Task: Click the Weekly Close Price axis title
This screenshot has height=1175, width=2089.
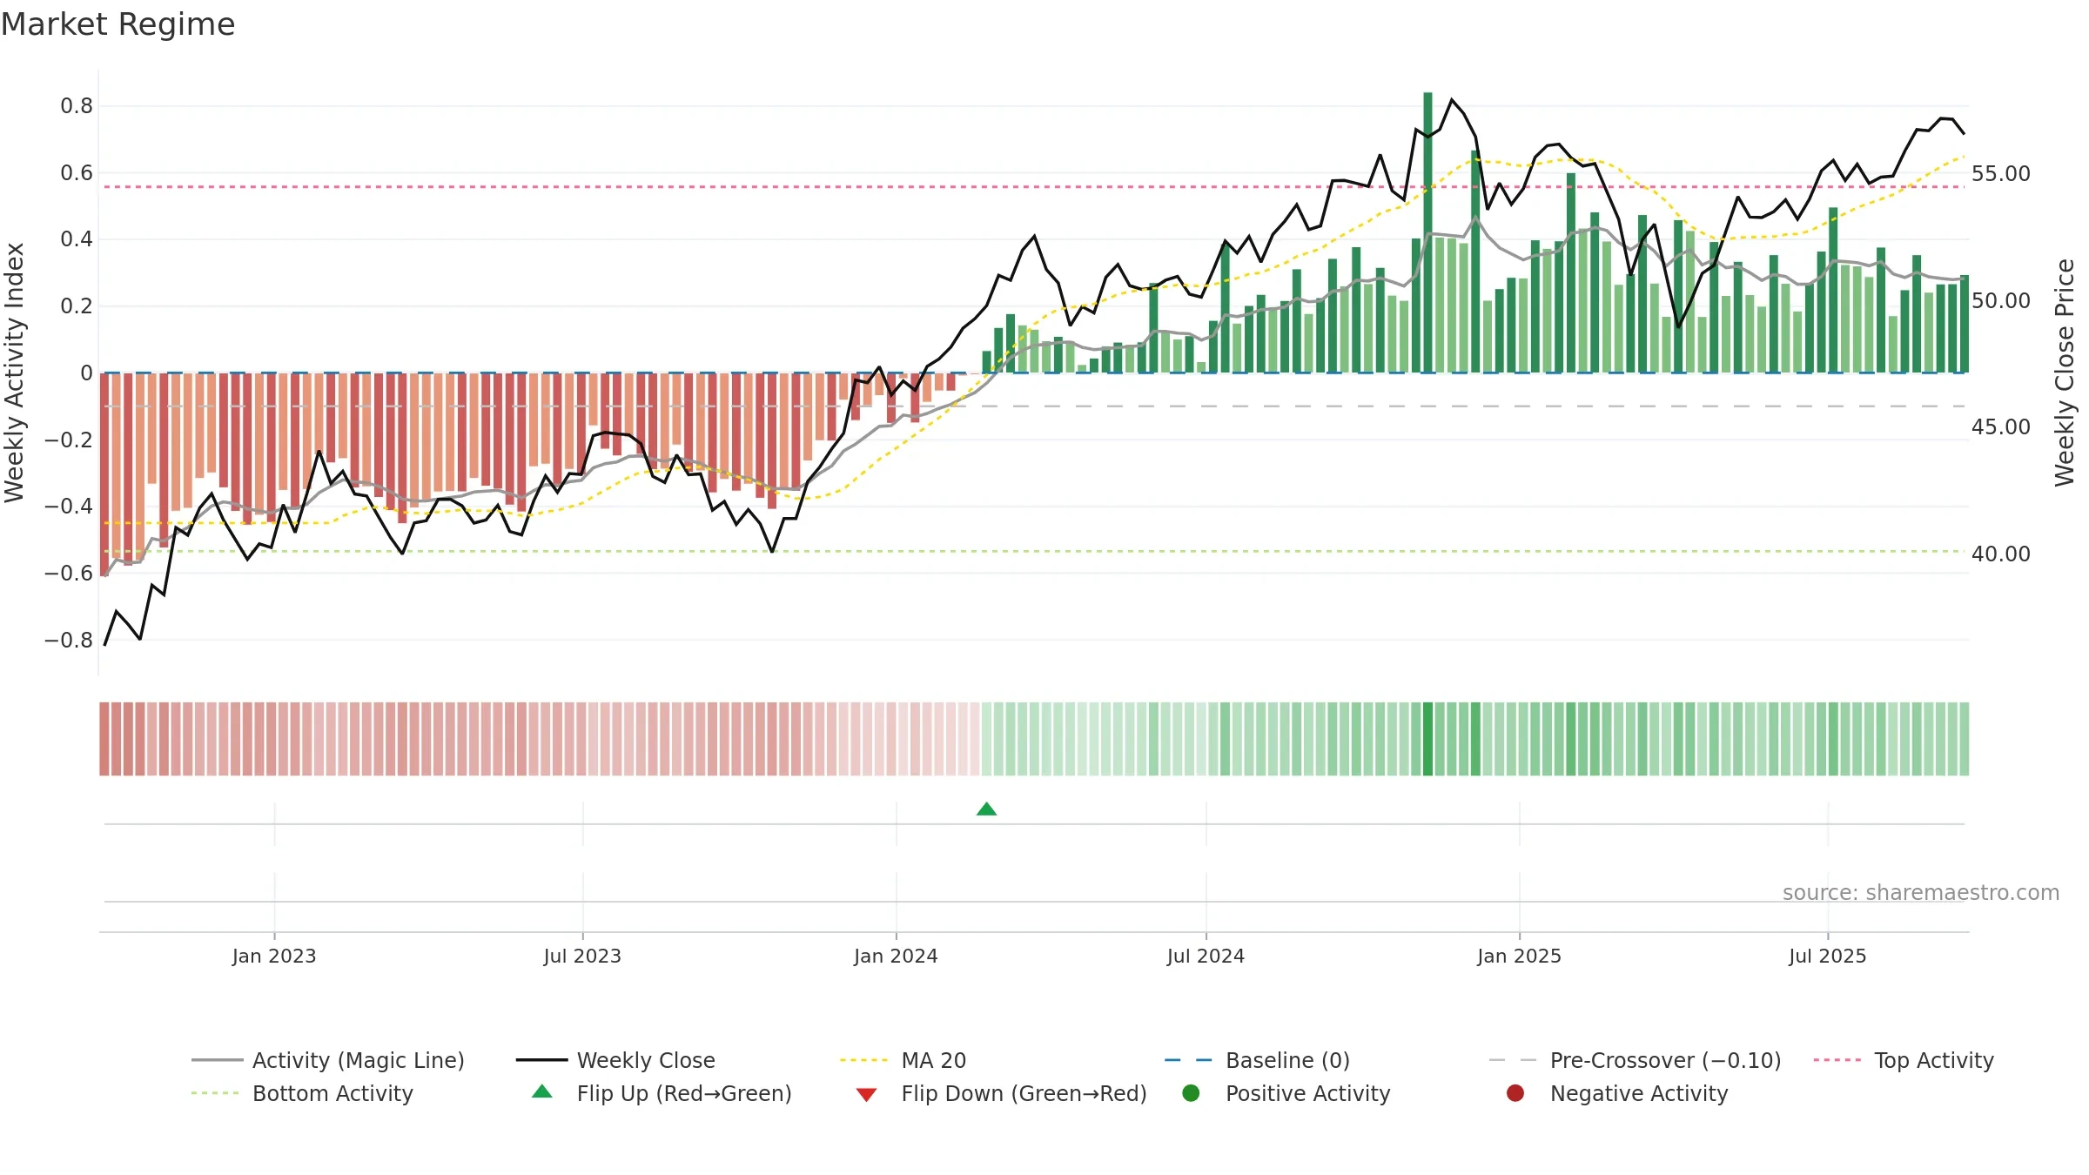Action: [2065, 373]
